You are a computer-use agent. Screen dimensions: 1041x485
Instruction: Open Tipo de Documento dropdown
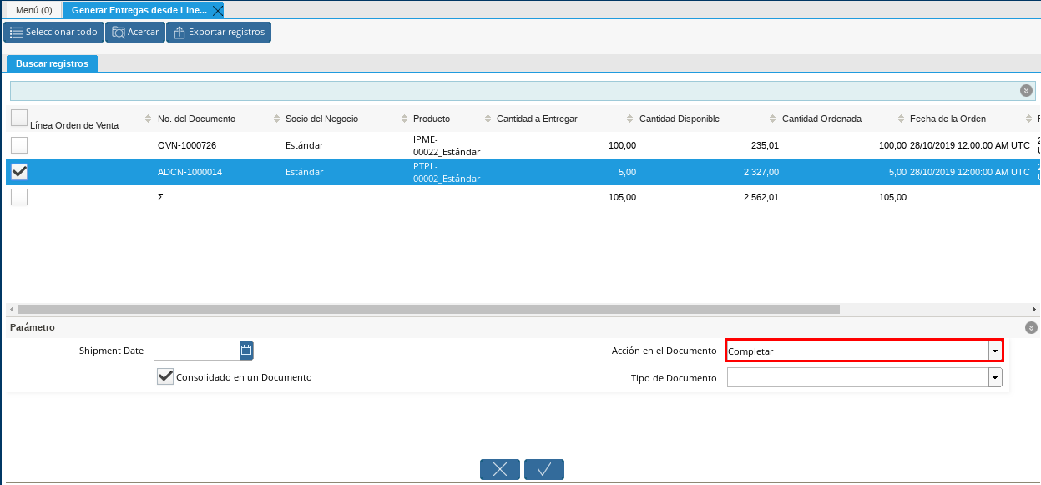pyautogui.click(x=994, y=378)
